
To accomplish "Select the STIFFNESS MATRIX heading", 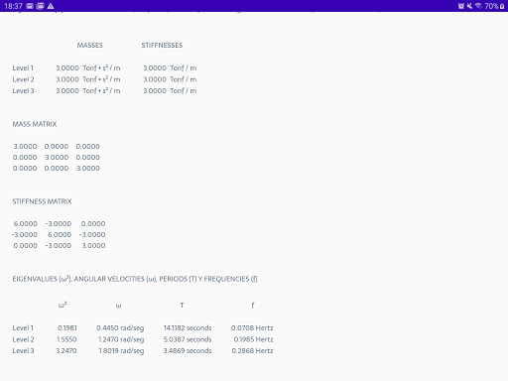I will 42,201.
